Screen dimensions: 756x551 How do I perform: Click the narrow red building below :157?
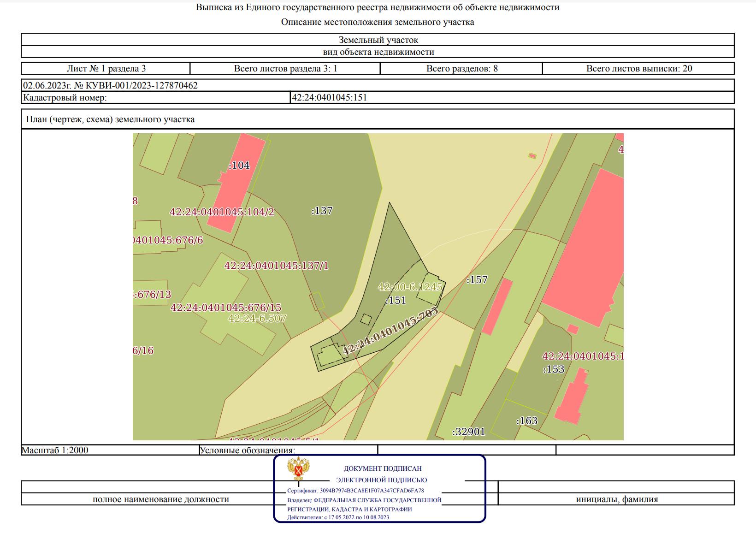click(497, 306)
